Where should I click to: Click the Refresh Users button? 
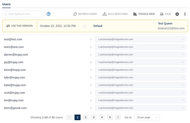tap(85, 14)
